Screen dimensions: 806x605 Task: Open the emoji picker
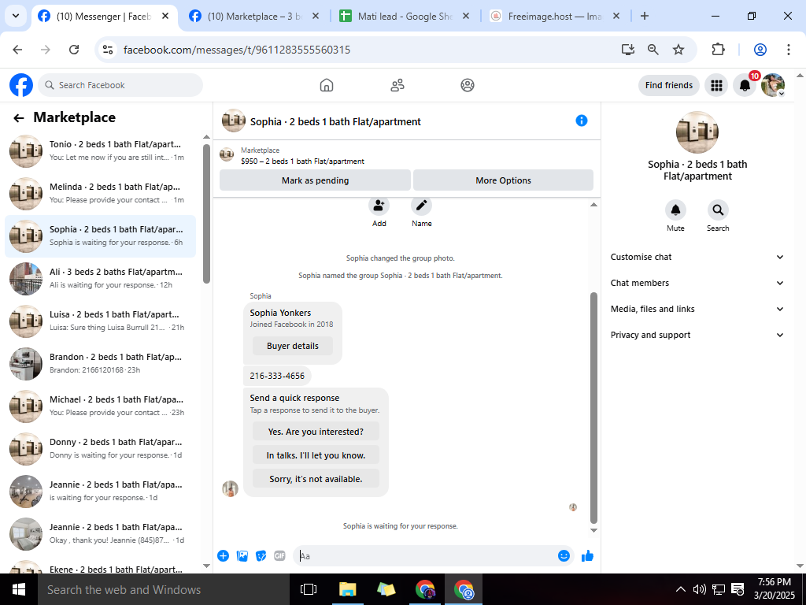pos(564,555)
